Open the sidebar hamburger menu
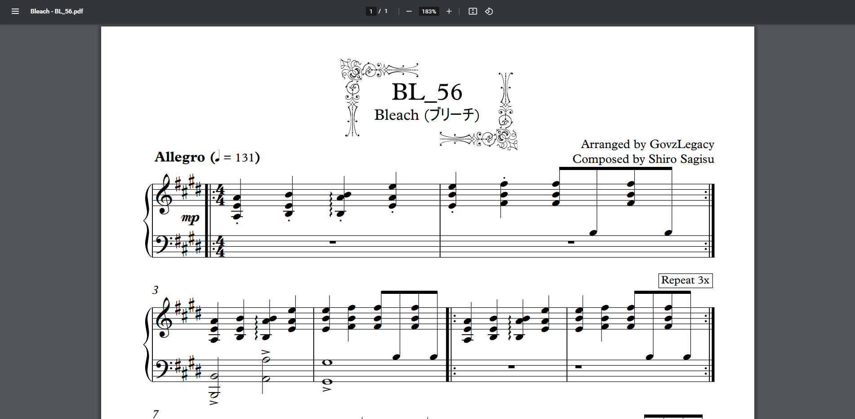 point(15,11)
